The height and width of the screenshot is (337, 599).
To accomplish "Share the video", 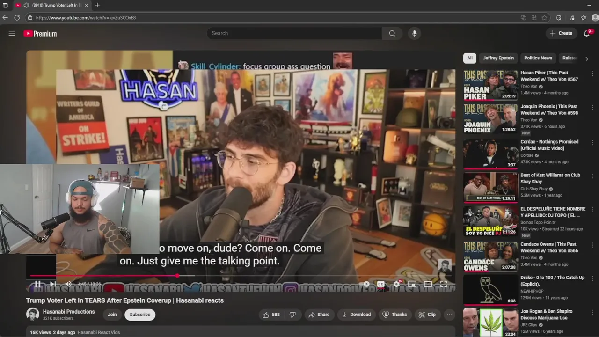I will (x=319, y=315).
